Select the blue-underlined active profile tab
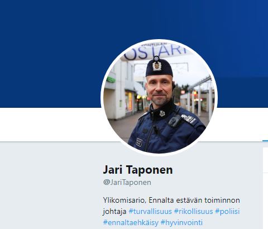The image size is (268, 229). coord(265,141)
